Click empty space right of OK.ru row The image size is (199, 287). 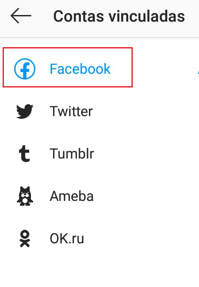point(142,238)
